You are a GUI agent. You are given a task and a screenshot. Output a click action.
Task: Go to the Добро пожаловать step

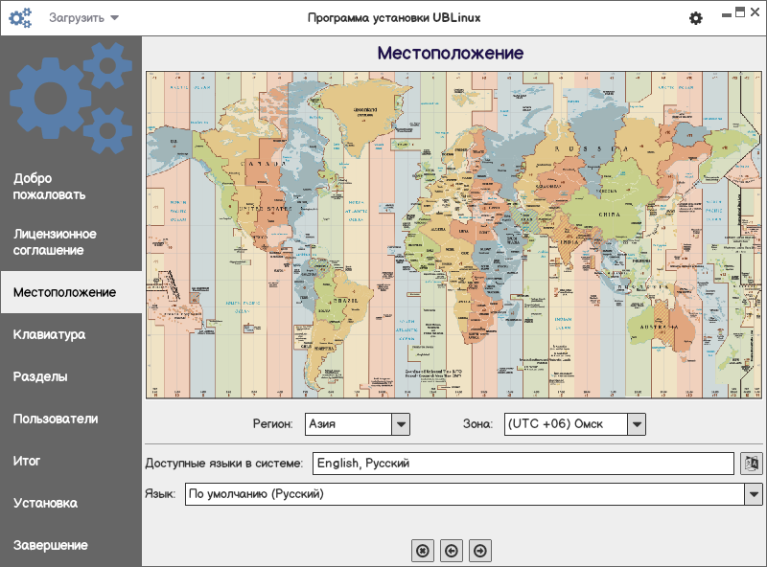coord(71,186)
